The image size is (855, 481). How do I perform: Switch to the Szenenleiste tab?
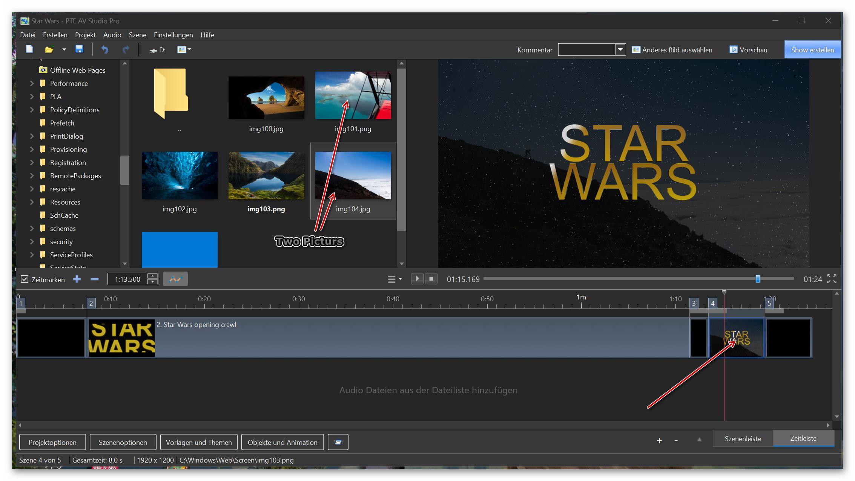tap(742, 438)
